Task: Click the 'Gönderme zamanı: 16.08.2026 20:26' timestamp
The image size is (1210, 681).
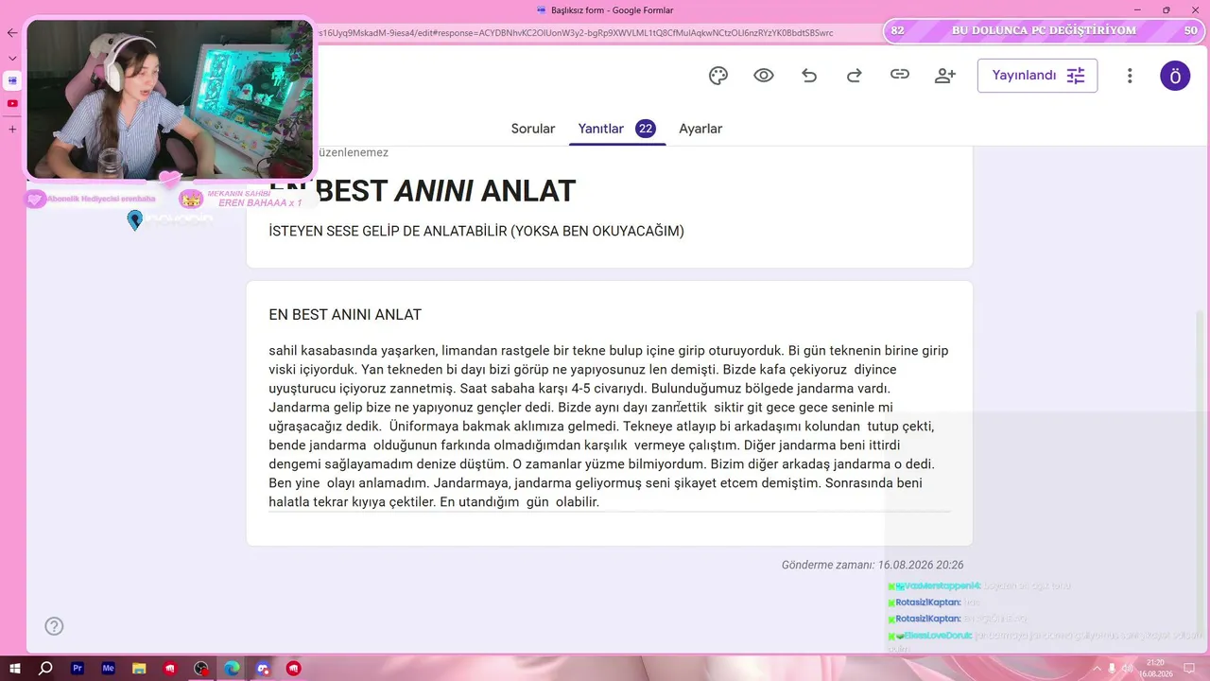Action: (x=873, y=565)
